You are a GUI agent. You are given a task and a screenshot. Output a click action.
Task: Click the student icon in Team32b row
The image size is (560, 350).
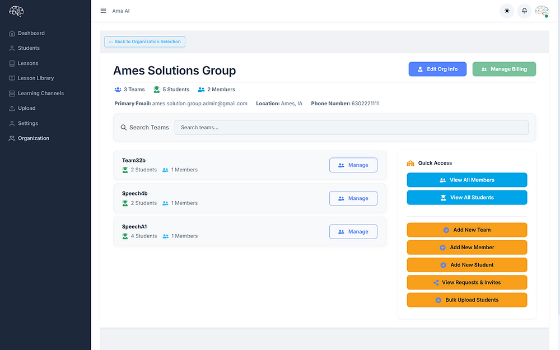(x=125, y=170)
